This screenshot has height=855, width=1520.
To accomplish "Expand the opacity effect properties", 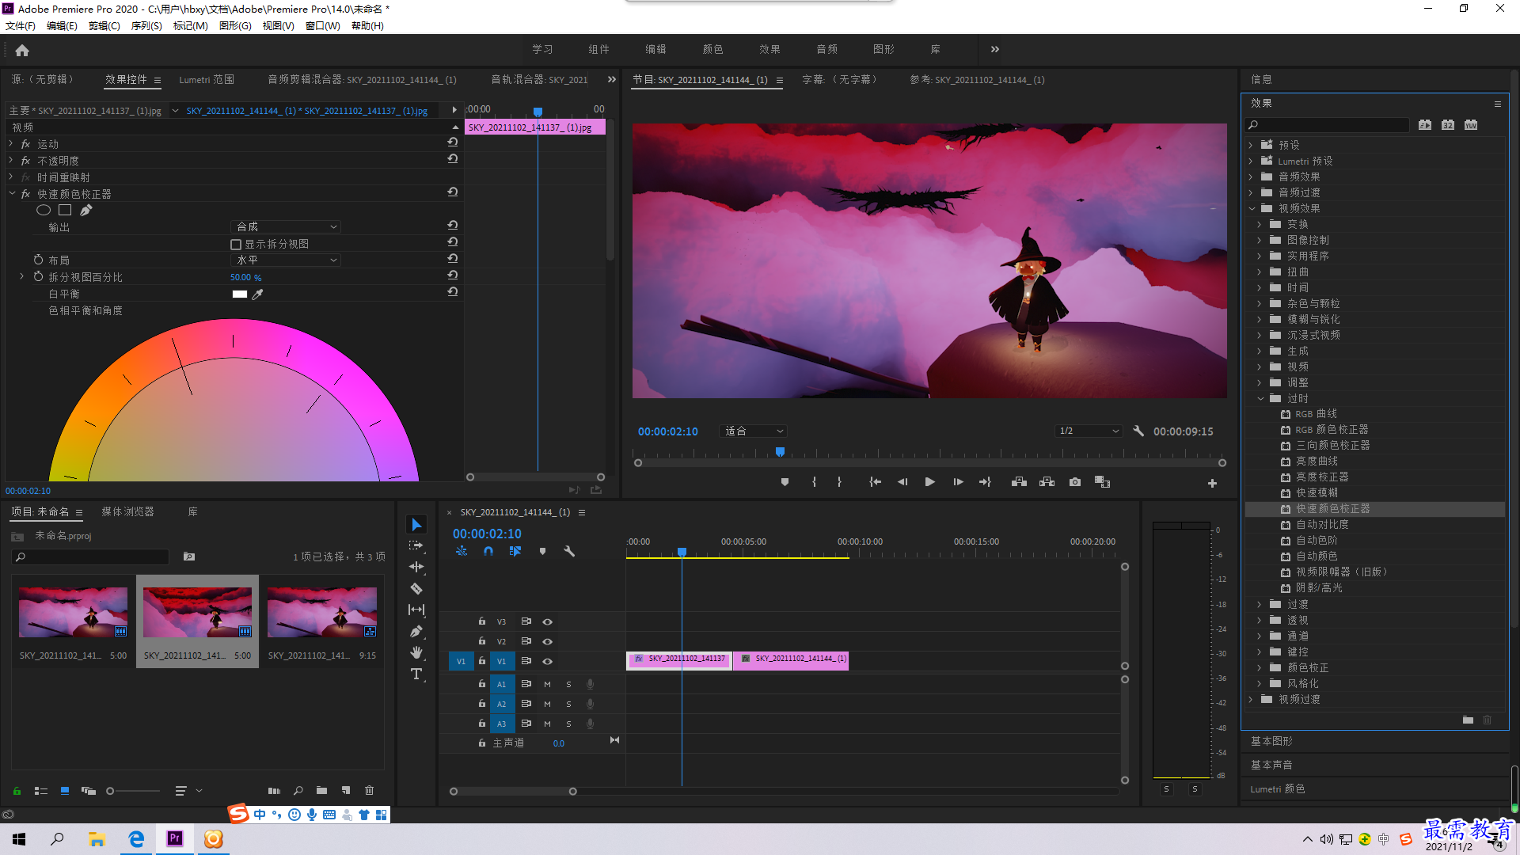I will 11,161.
